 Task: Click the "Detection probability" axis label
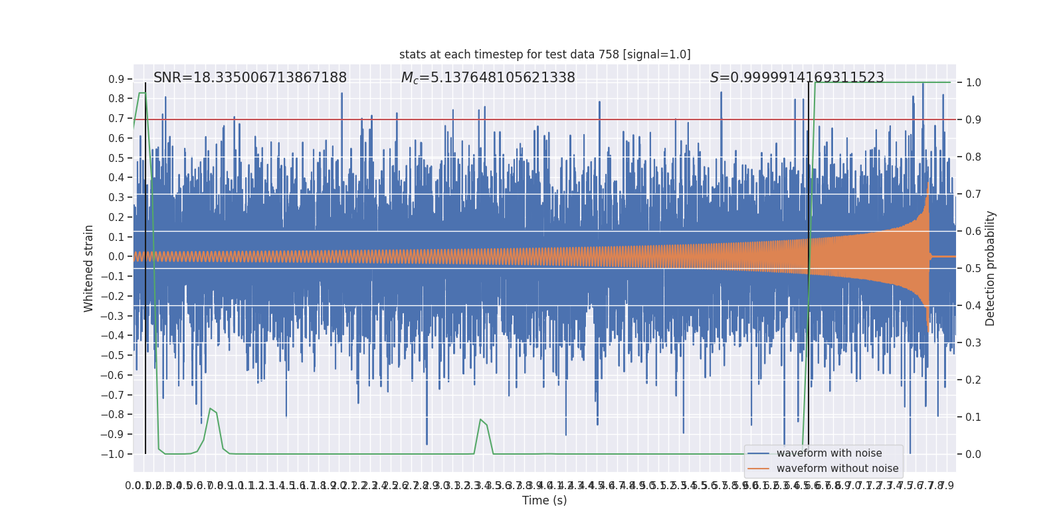click(991, 268)
